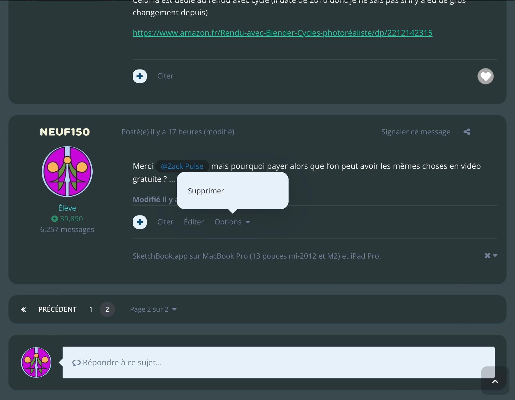Select current page 2 in pagination
The image size is (515, 400).
[x=107, y=309]
